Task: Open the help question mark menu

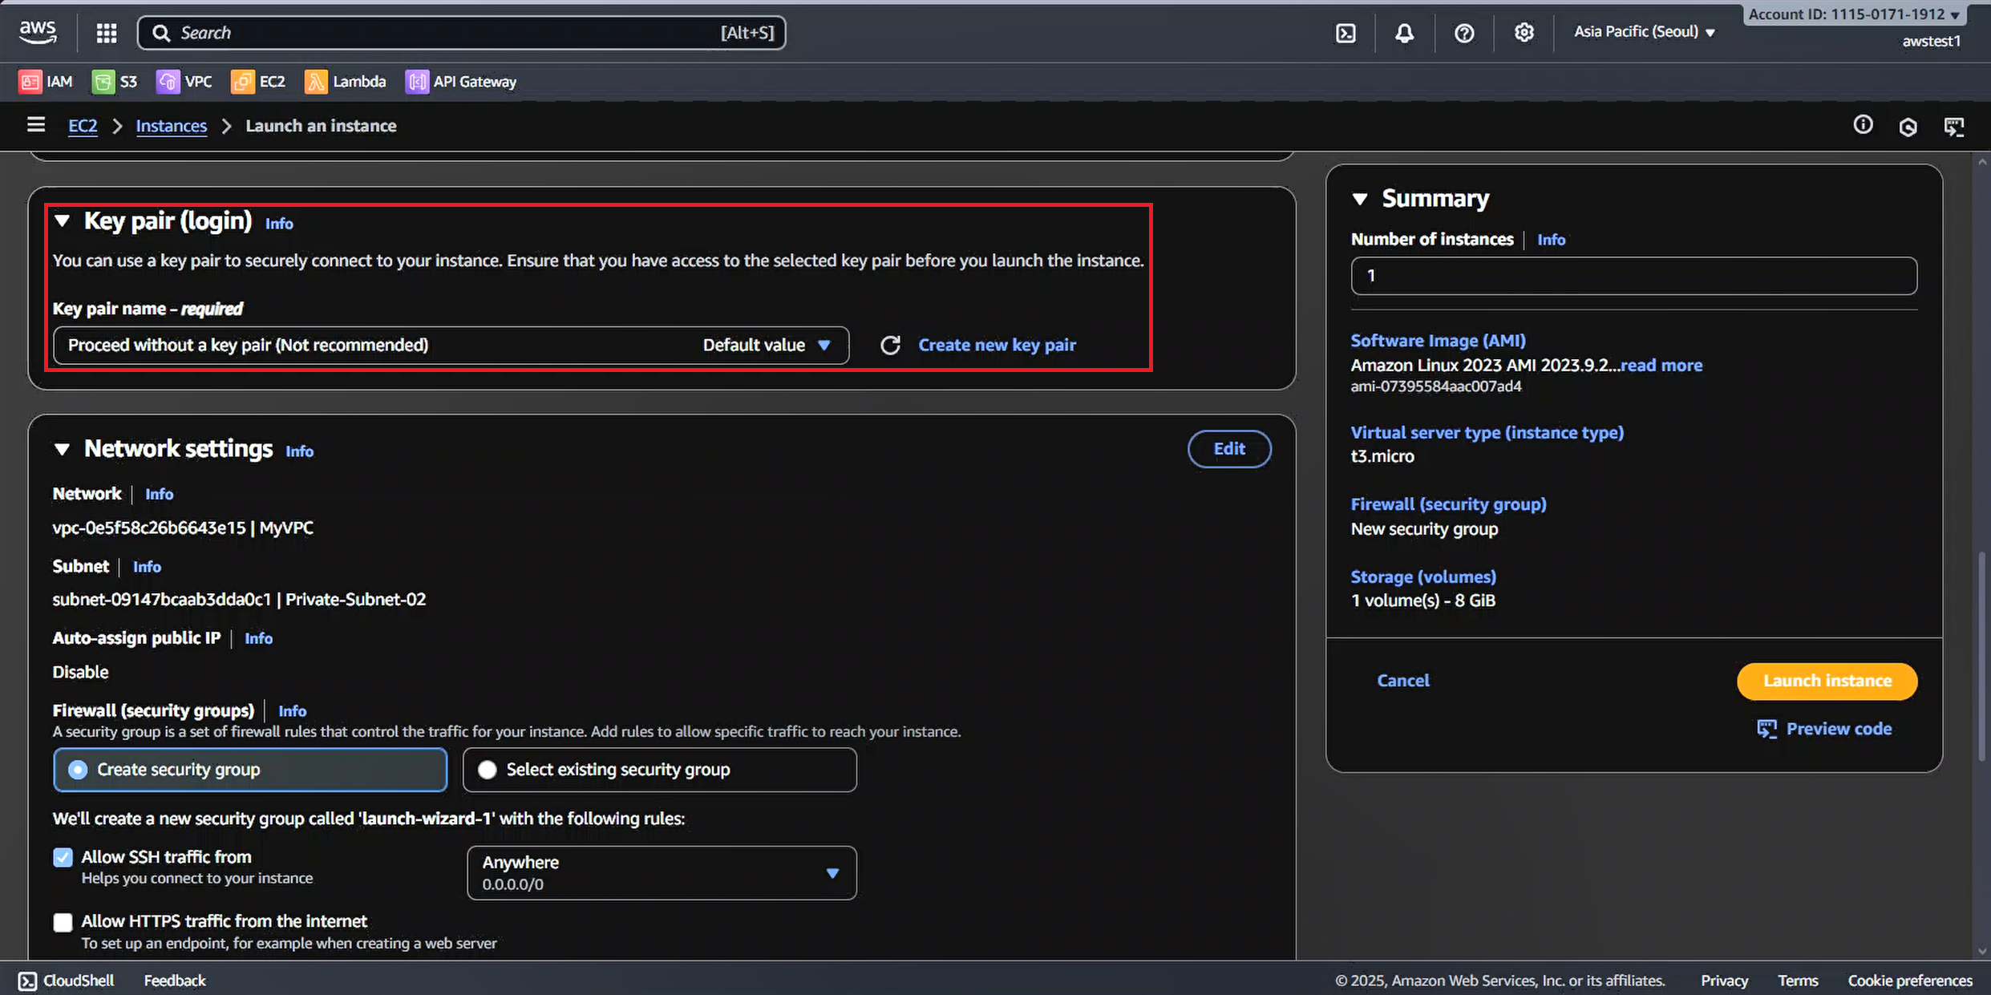Action: tap(1464, 33)
